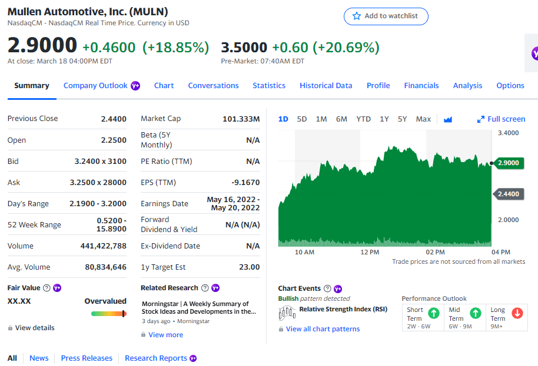Click the Y+ badge next to Company Outlook
This screenshot has width=538, height=366.
click(x=135, y=86)
